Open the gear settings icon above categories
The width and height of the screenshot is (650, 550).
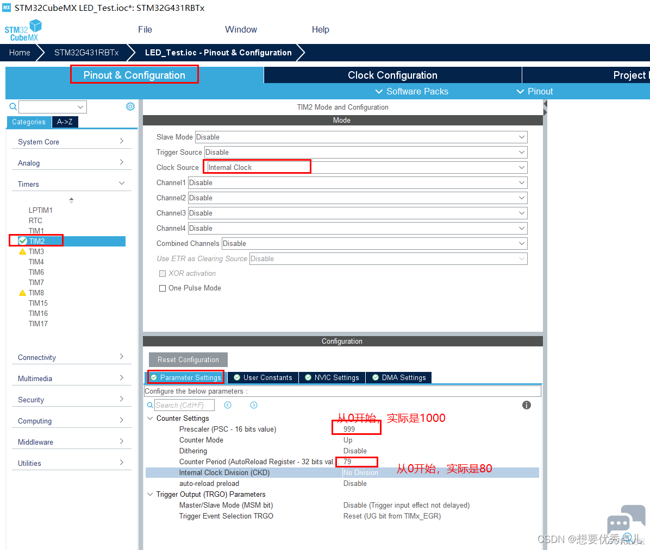pos(130,106)
